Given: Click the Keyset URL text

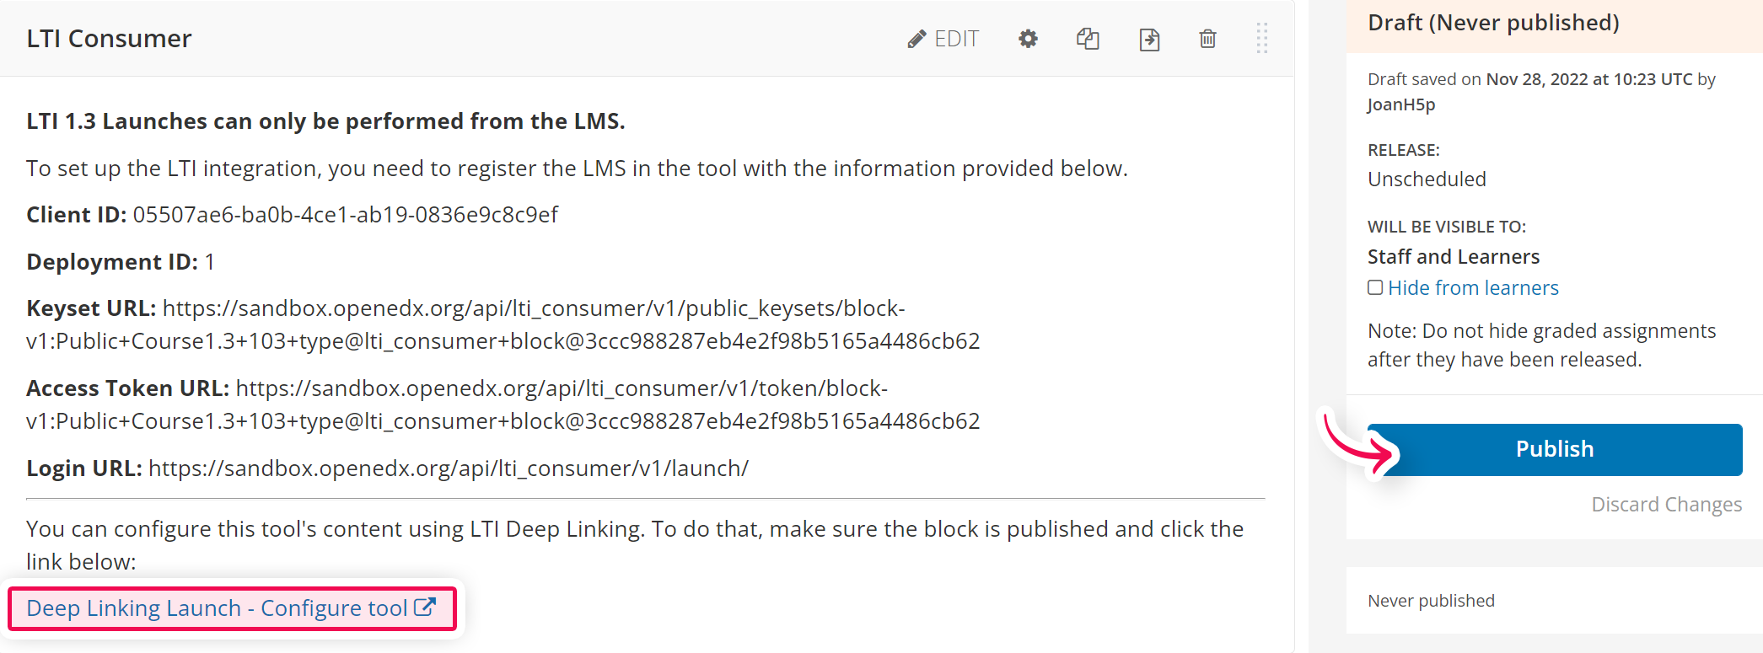Looking at the screenshot, I should (x=503, y=324).
